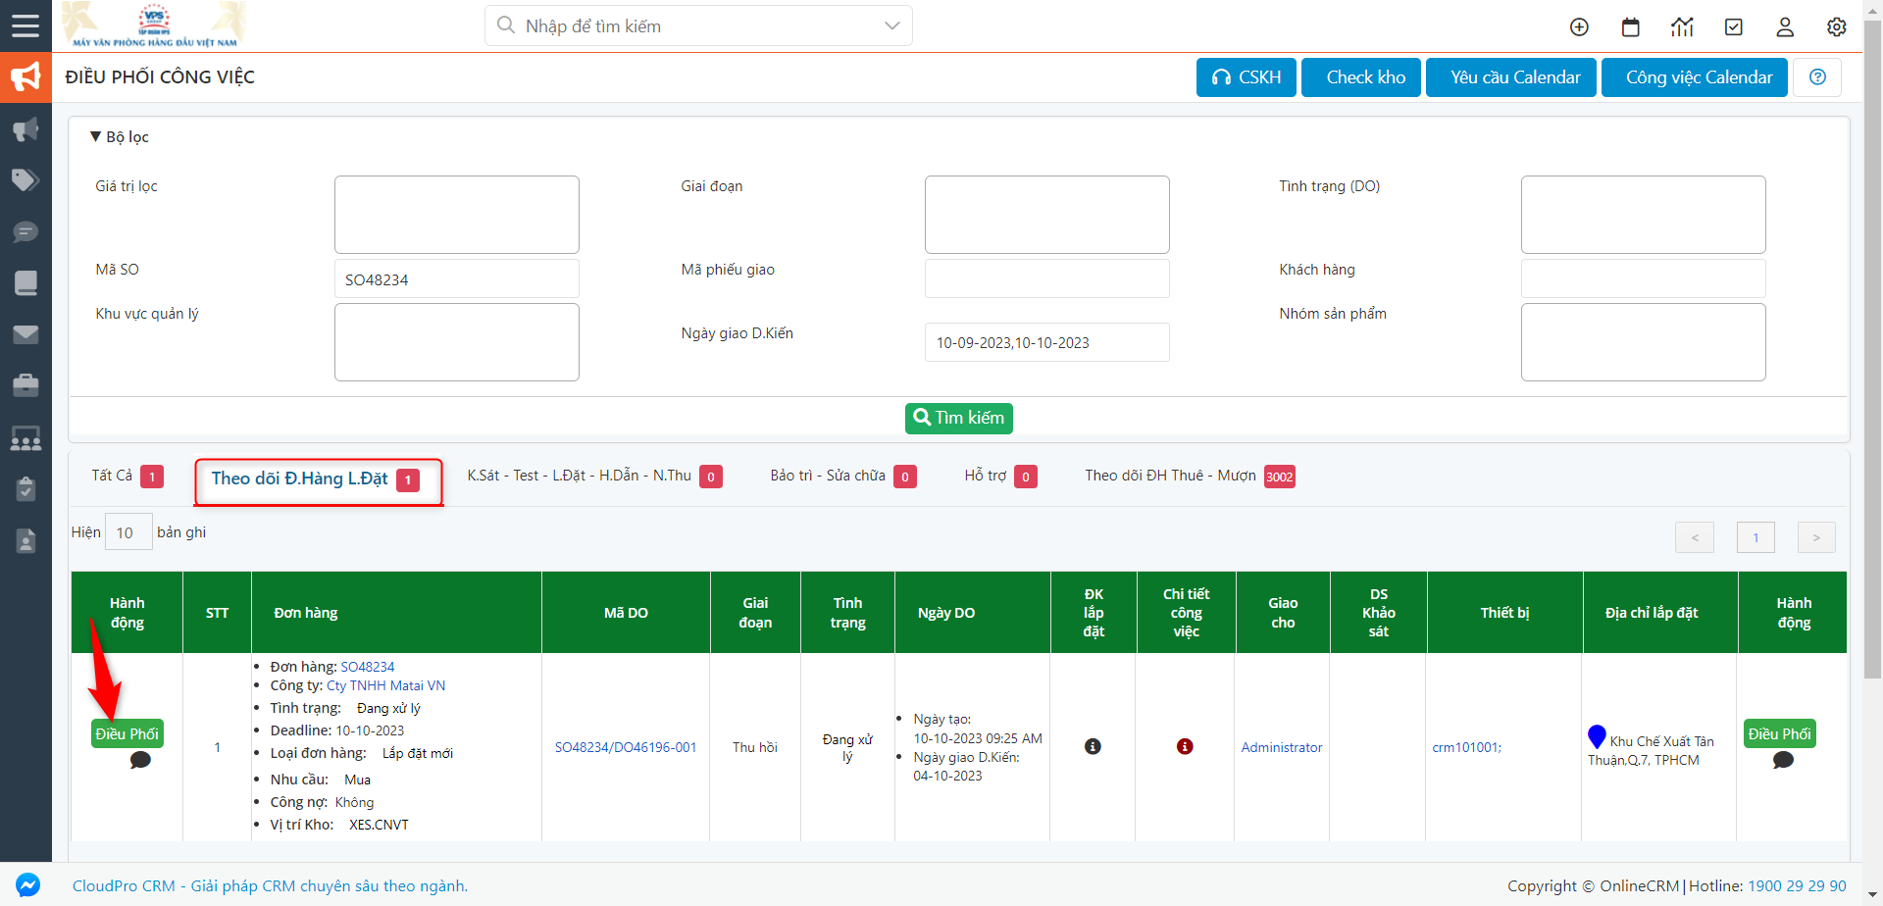Focus the Khách hàng input field

[x=1644, y=278]
